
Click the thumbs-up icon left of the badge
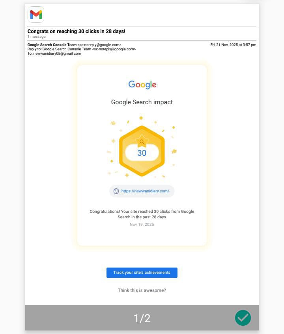[113, 123]
